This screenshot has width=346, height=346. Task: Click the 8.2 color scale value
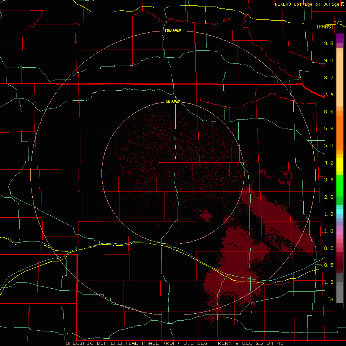(329, 77)
